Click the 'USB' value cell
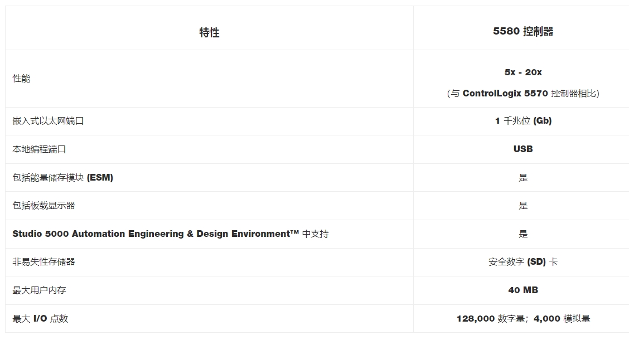The width and height of the screenshot is (629, 340). tap(523, 149)
